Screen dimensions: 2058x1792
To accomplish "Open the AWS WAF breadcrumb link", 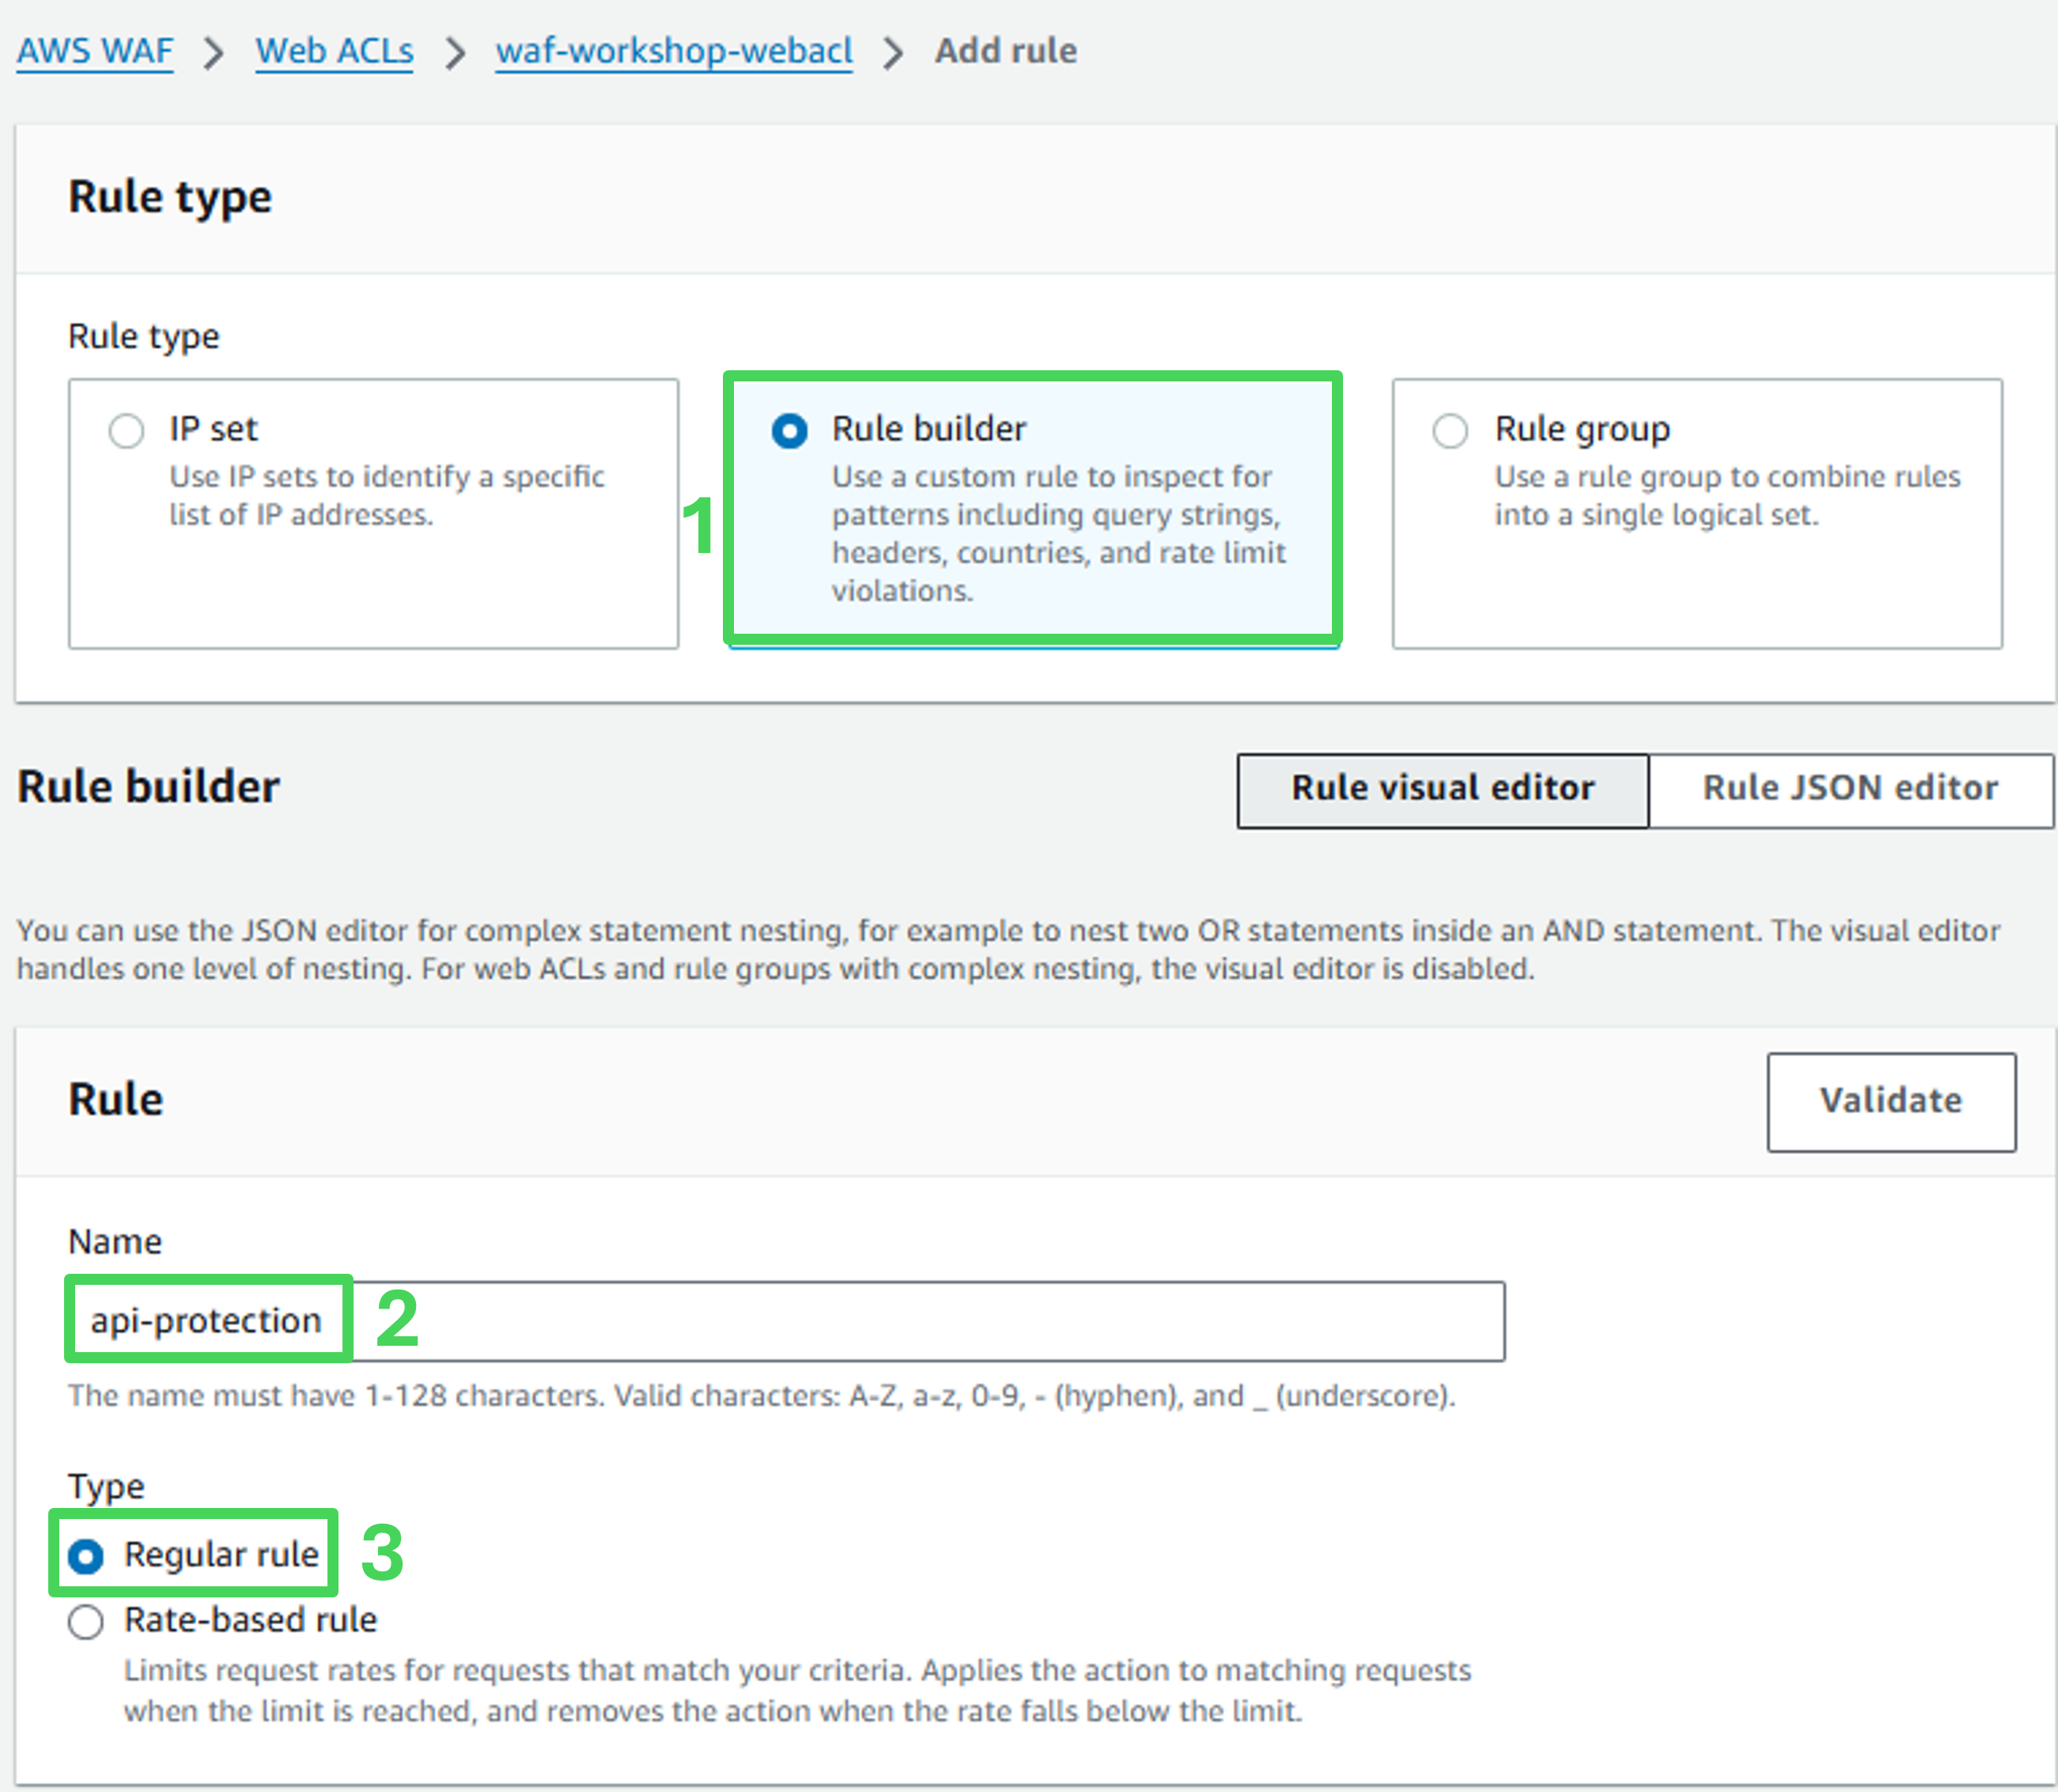I will [x=95, y=51].
